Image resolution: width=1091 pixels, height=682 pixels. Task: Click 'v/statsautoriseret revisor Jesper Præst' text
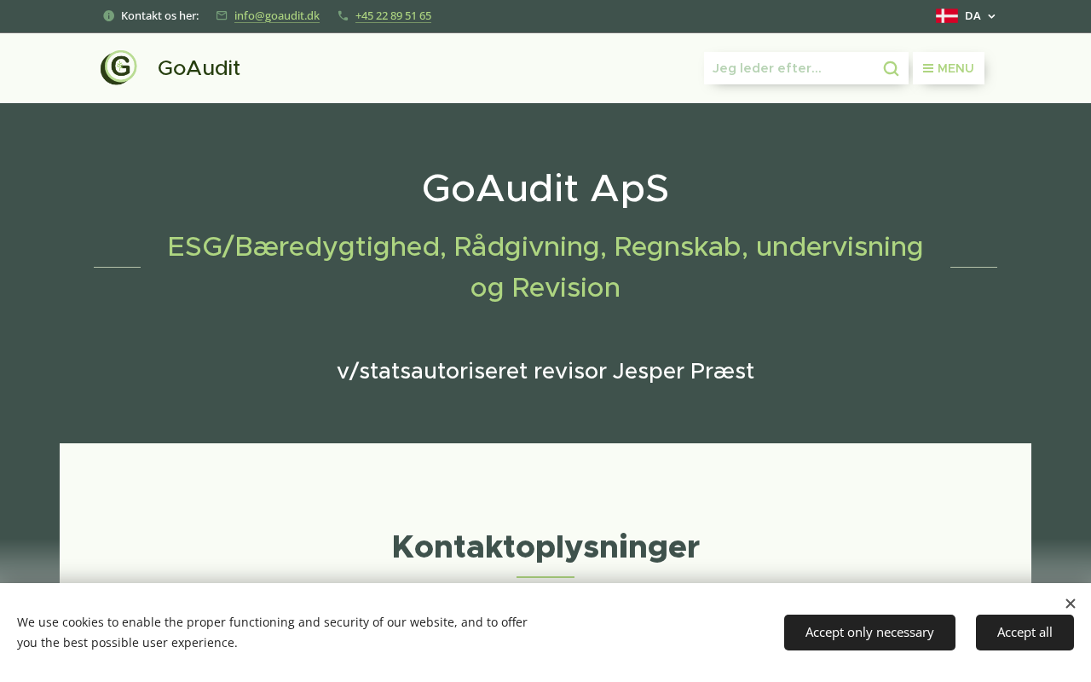point(545,371)
